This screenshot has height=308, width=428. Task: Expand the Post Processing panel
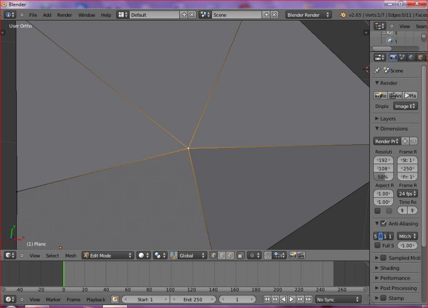click(x=396, y=288)
